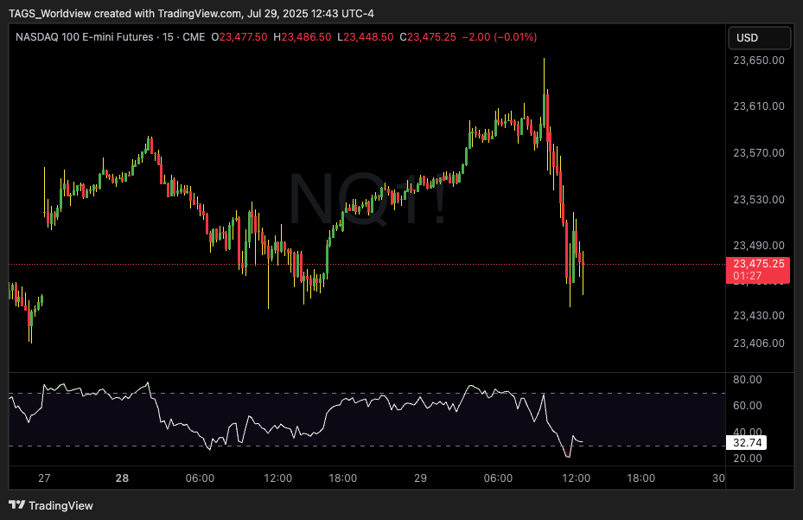Viewport: 803px width, 520px height.
Task: Open the USD currency selector
Action: click(760, 38)
